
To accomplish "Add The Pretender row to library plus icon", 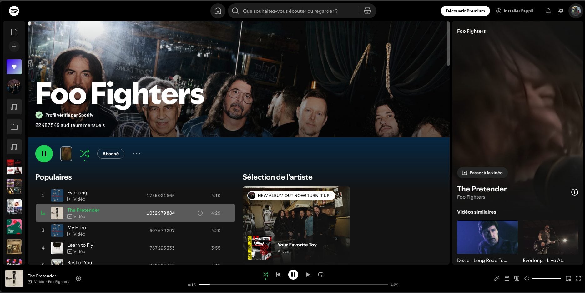I will click(x=200, y=213).
